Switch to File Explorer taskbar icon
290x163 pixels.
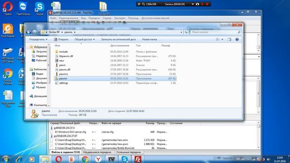click(x=45, y=159)
